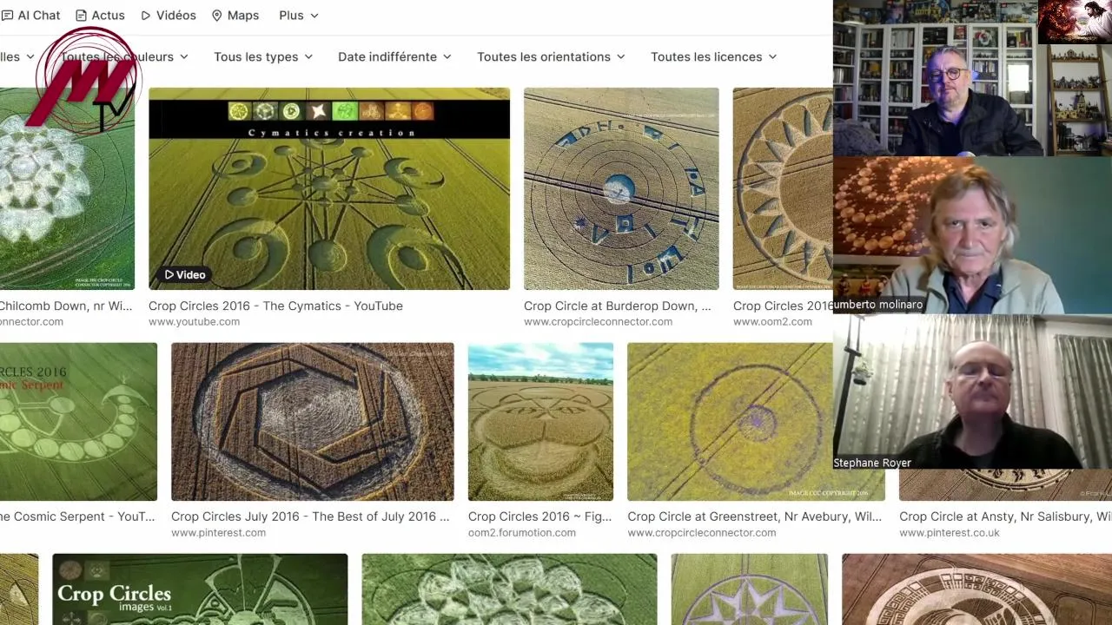Open the Greek-key pattern crop circle thumbnail

pyautogui.click(x=976, y=589)
